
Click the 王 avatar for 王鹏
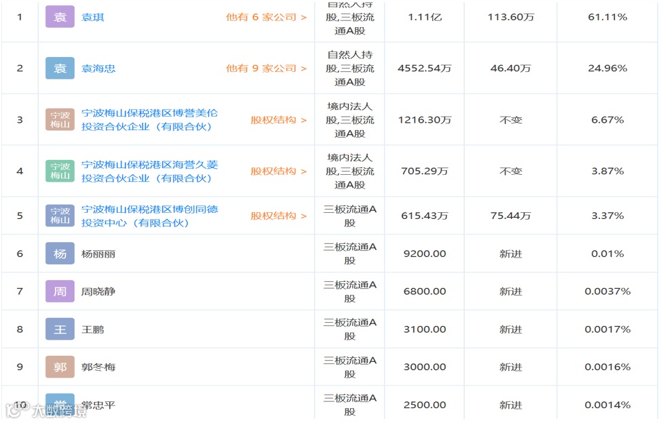tap(60, 329)
